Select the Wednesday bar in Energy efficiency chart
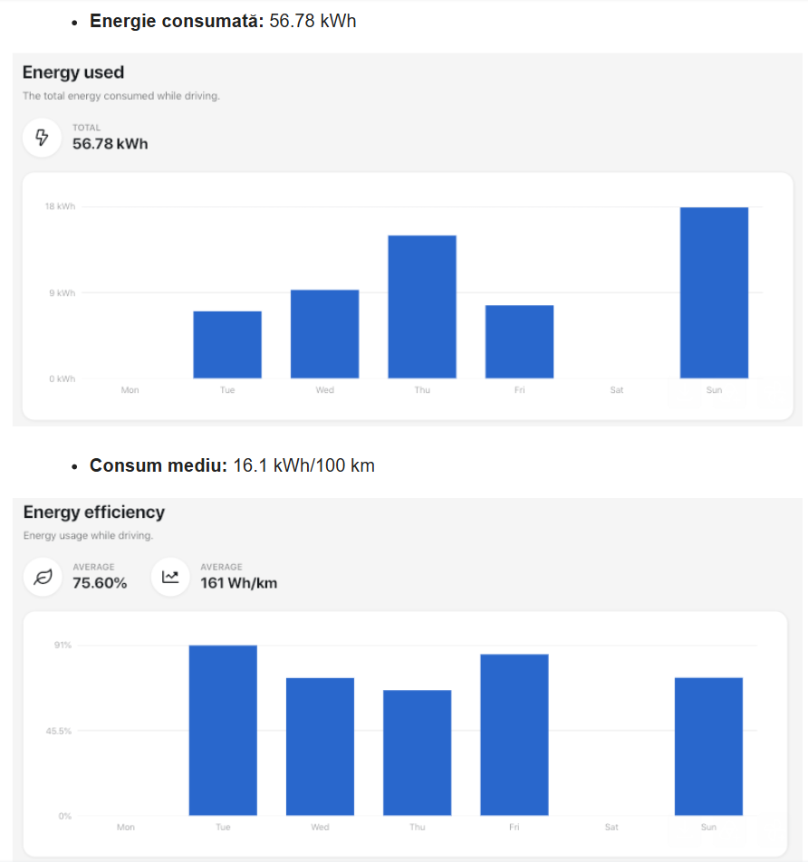The height and width of the screenshot is (862, 808). tap(320, 746)
